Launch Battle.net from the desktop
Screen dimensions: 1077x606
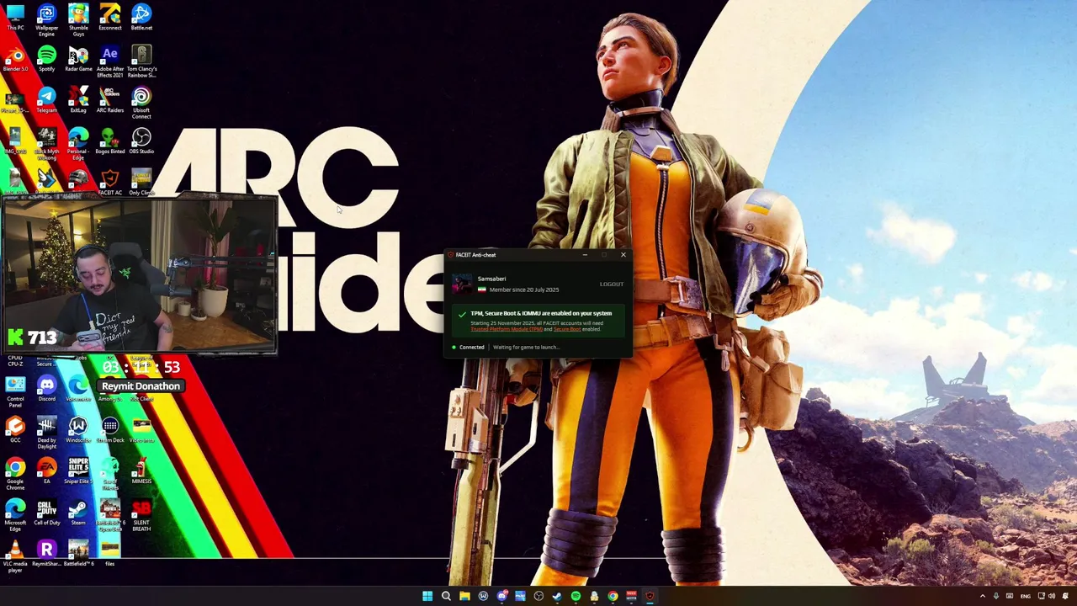(x=141, y=17)
